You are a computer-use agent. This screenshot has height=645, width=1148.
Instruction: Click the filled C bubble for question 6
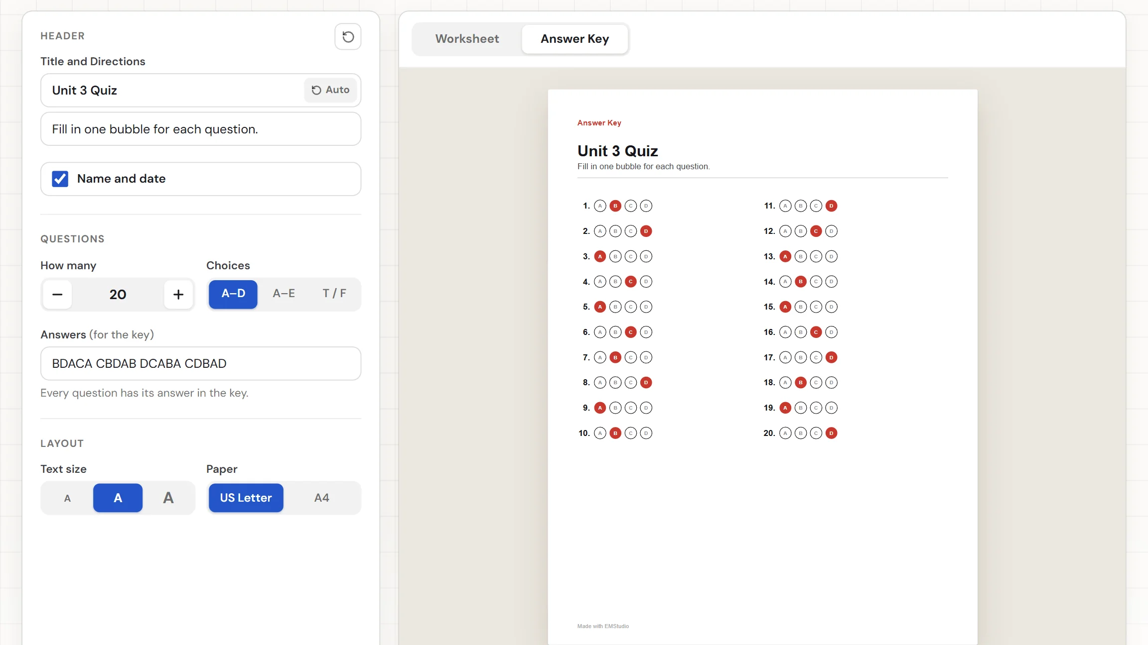coord(631,332)
